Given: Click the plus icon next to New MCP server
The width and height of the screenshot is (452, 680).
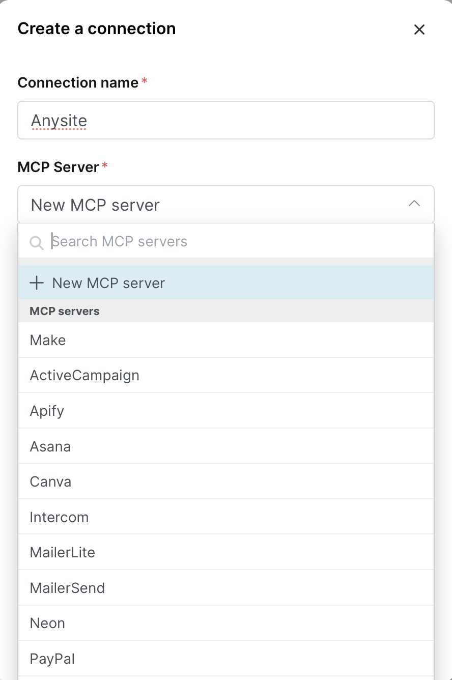Looking at the screenshot, I should pyautogui.click(x=36, y=283).
